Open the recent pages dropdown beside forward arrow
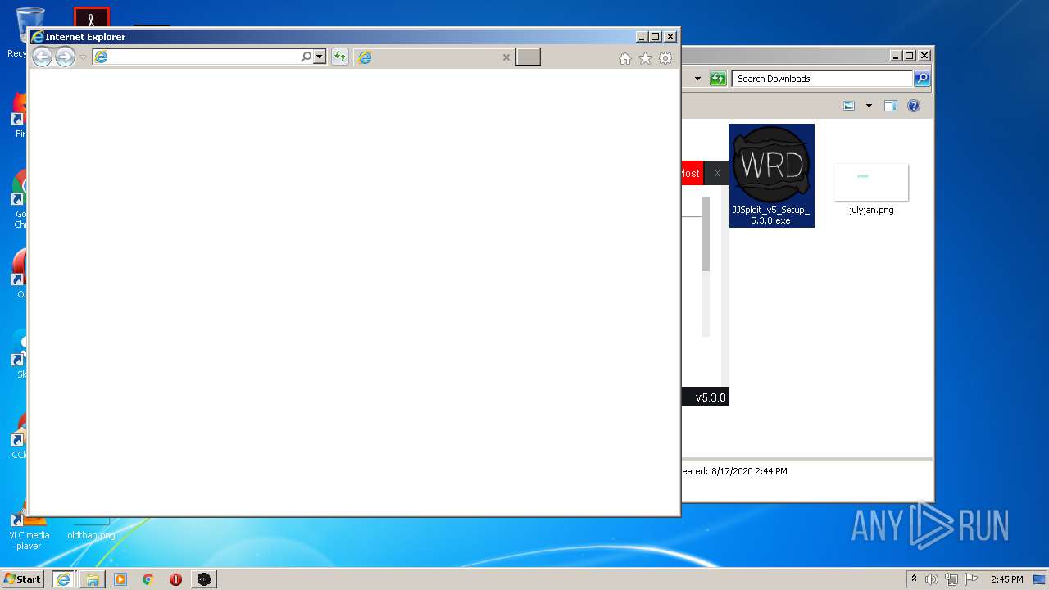Image resolution: width=1049 pixels, height=590 pixels. click(83, 57)
